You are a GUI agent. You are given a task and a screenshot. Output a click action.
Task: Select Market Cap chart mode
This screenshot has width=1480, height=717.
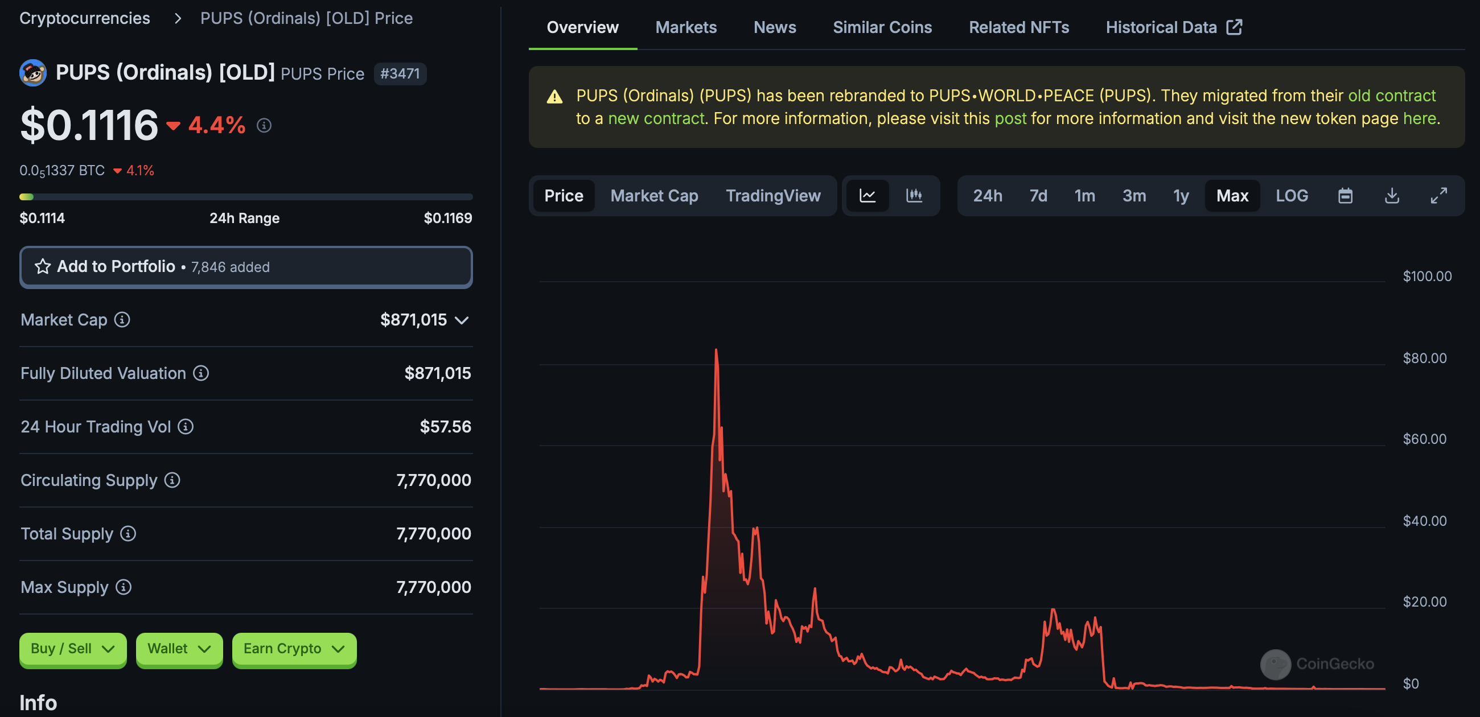coord(654,195)
